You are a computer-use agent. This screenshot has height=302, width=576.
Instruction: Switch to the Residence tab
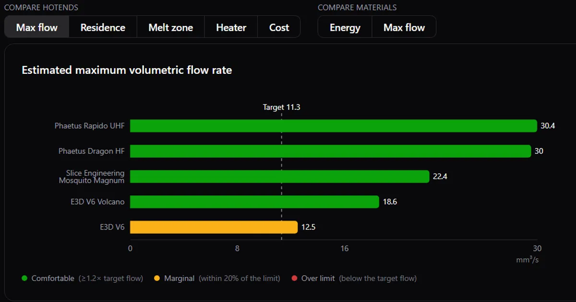[103, 27]
